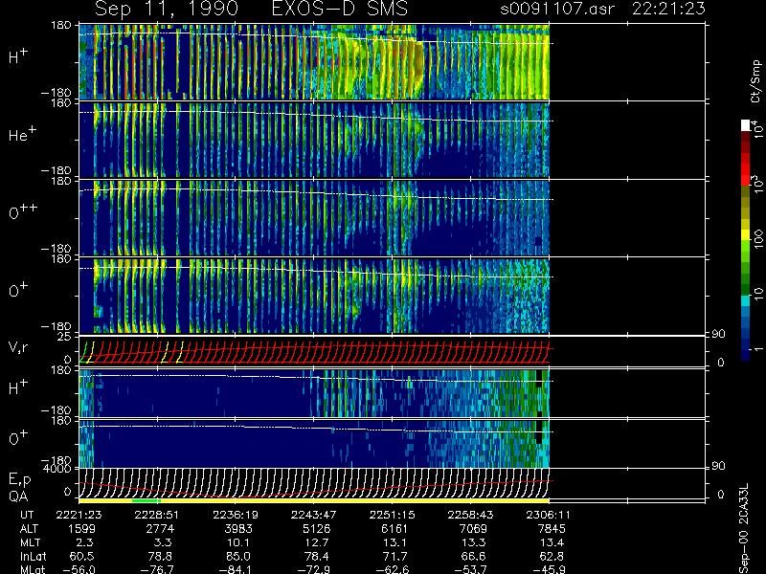Pick MLT value '12.7'

click(x=318, y=542)
